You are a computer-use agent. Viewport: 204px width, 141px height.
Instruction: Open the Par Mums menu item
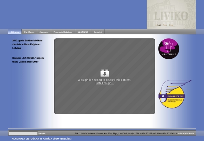(x=29, y=32)
